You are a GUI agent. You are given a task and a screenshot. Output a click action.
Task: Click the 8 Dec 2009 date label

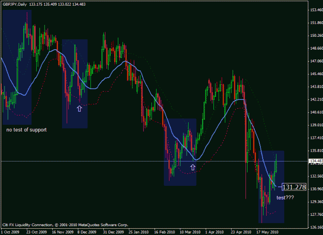pyautogui.click(x=87, y=232)
